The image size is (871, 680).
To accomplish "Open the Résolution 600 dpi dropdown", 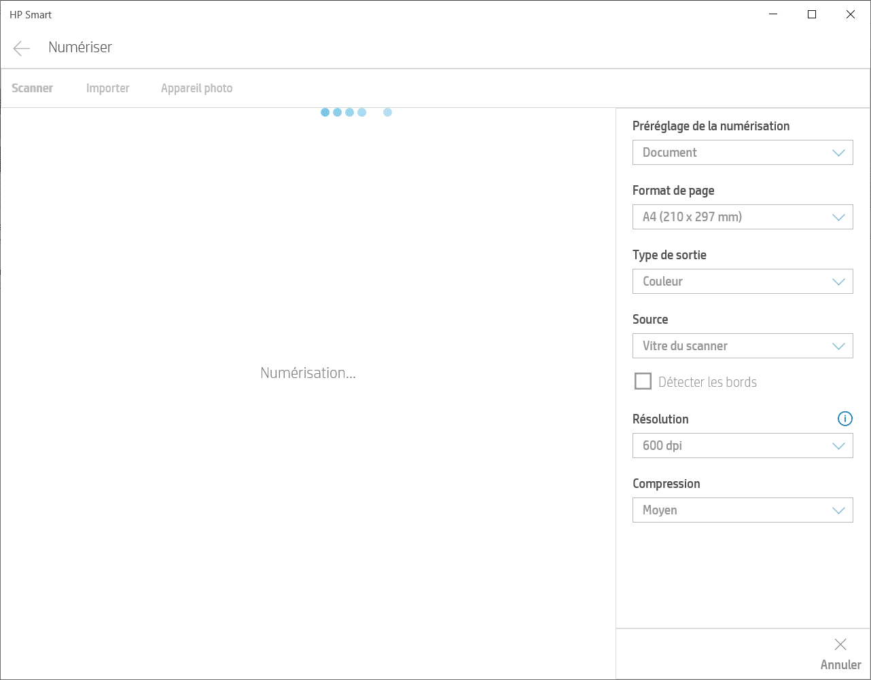I will (743, 445).
